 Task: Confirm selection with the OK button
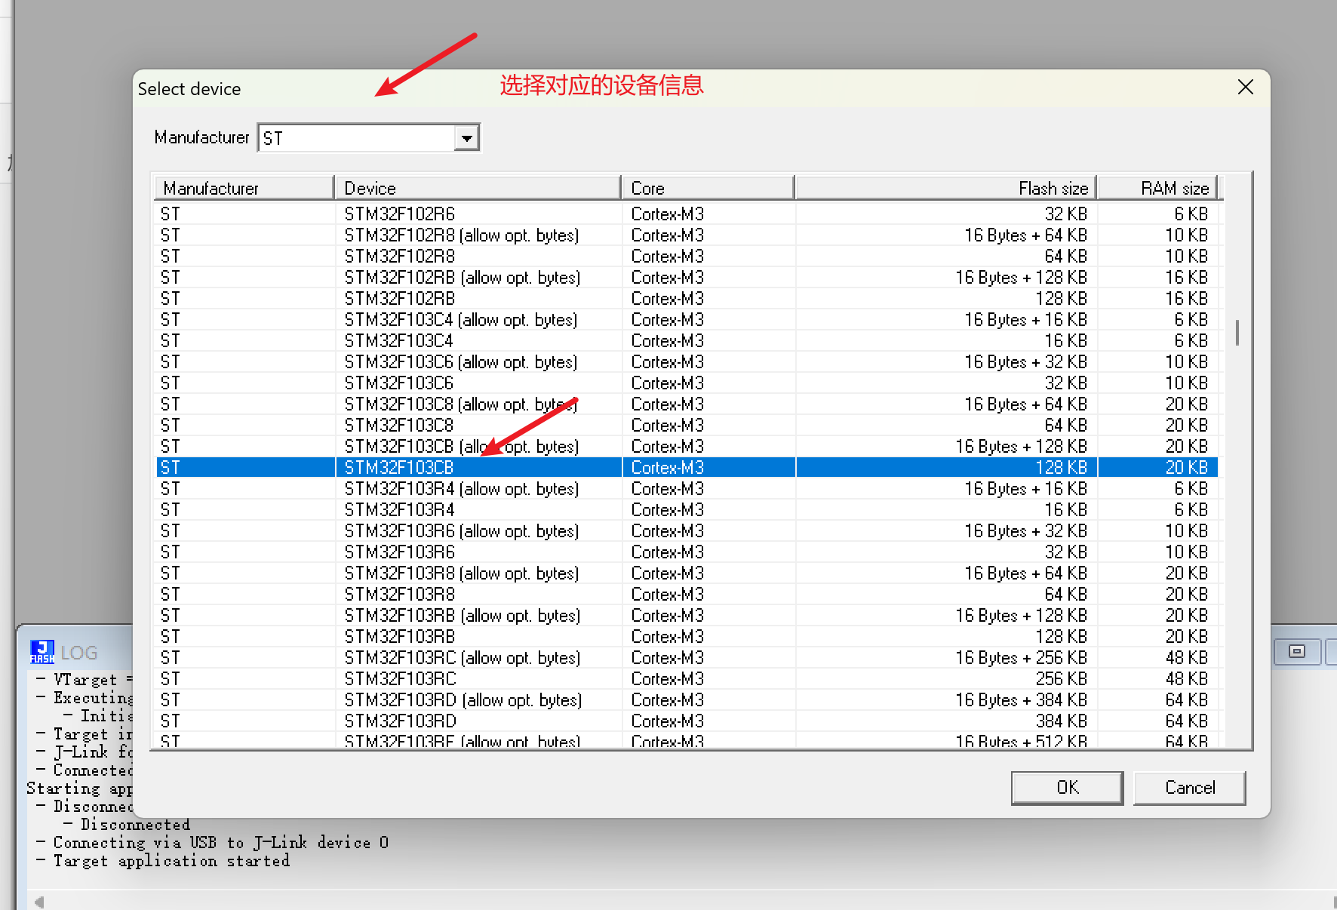click(x=1067, y=788)
